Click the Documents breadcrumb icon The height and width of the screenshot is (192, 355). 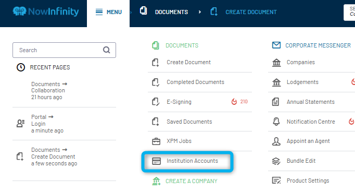[x=143, y=10]
